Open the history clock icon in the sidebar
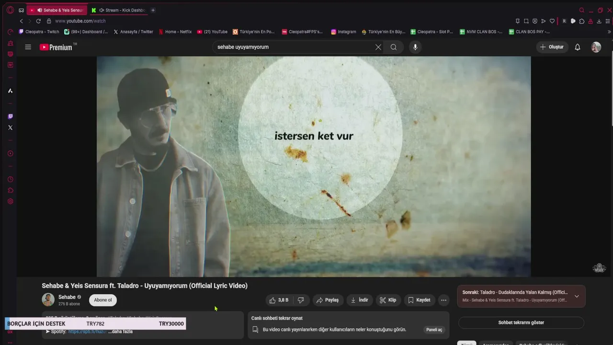 [x=10, y=179]
